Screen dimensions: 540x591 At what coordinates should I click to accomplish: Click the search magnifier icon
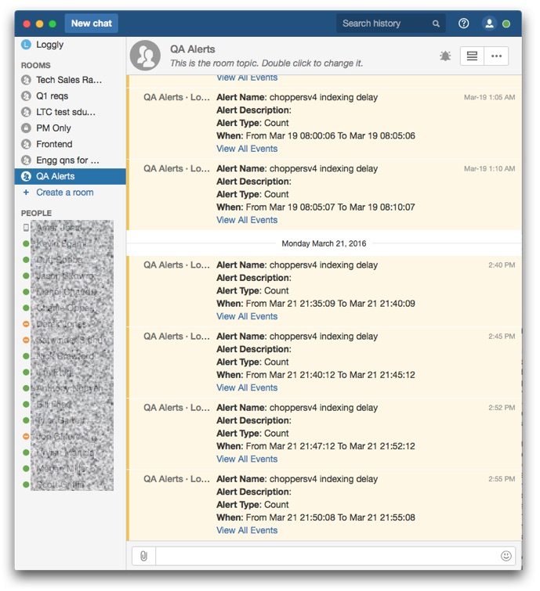(436, 24)
